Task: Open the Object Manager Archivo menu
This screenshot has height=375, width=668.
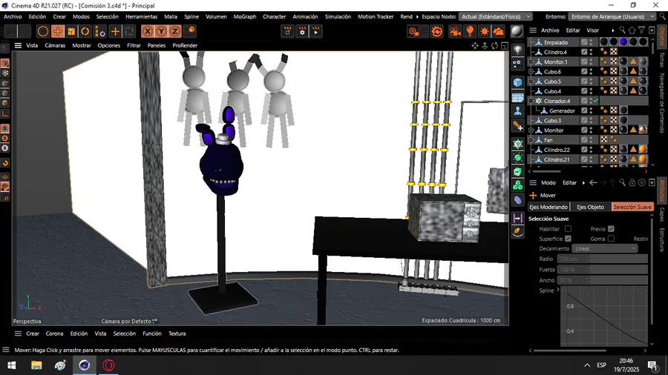Action: [550, 30]
